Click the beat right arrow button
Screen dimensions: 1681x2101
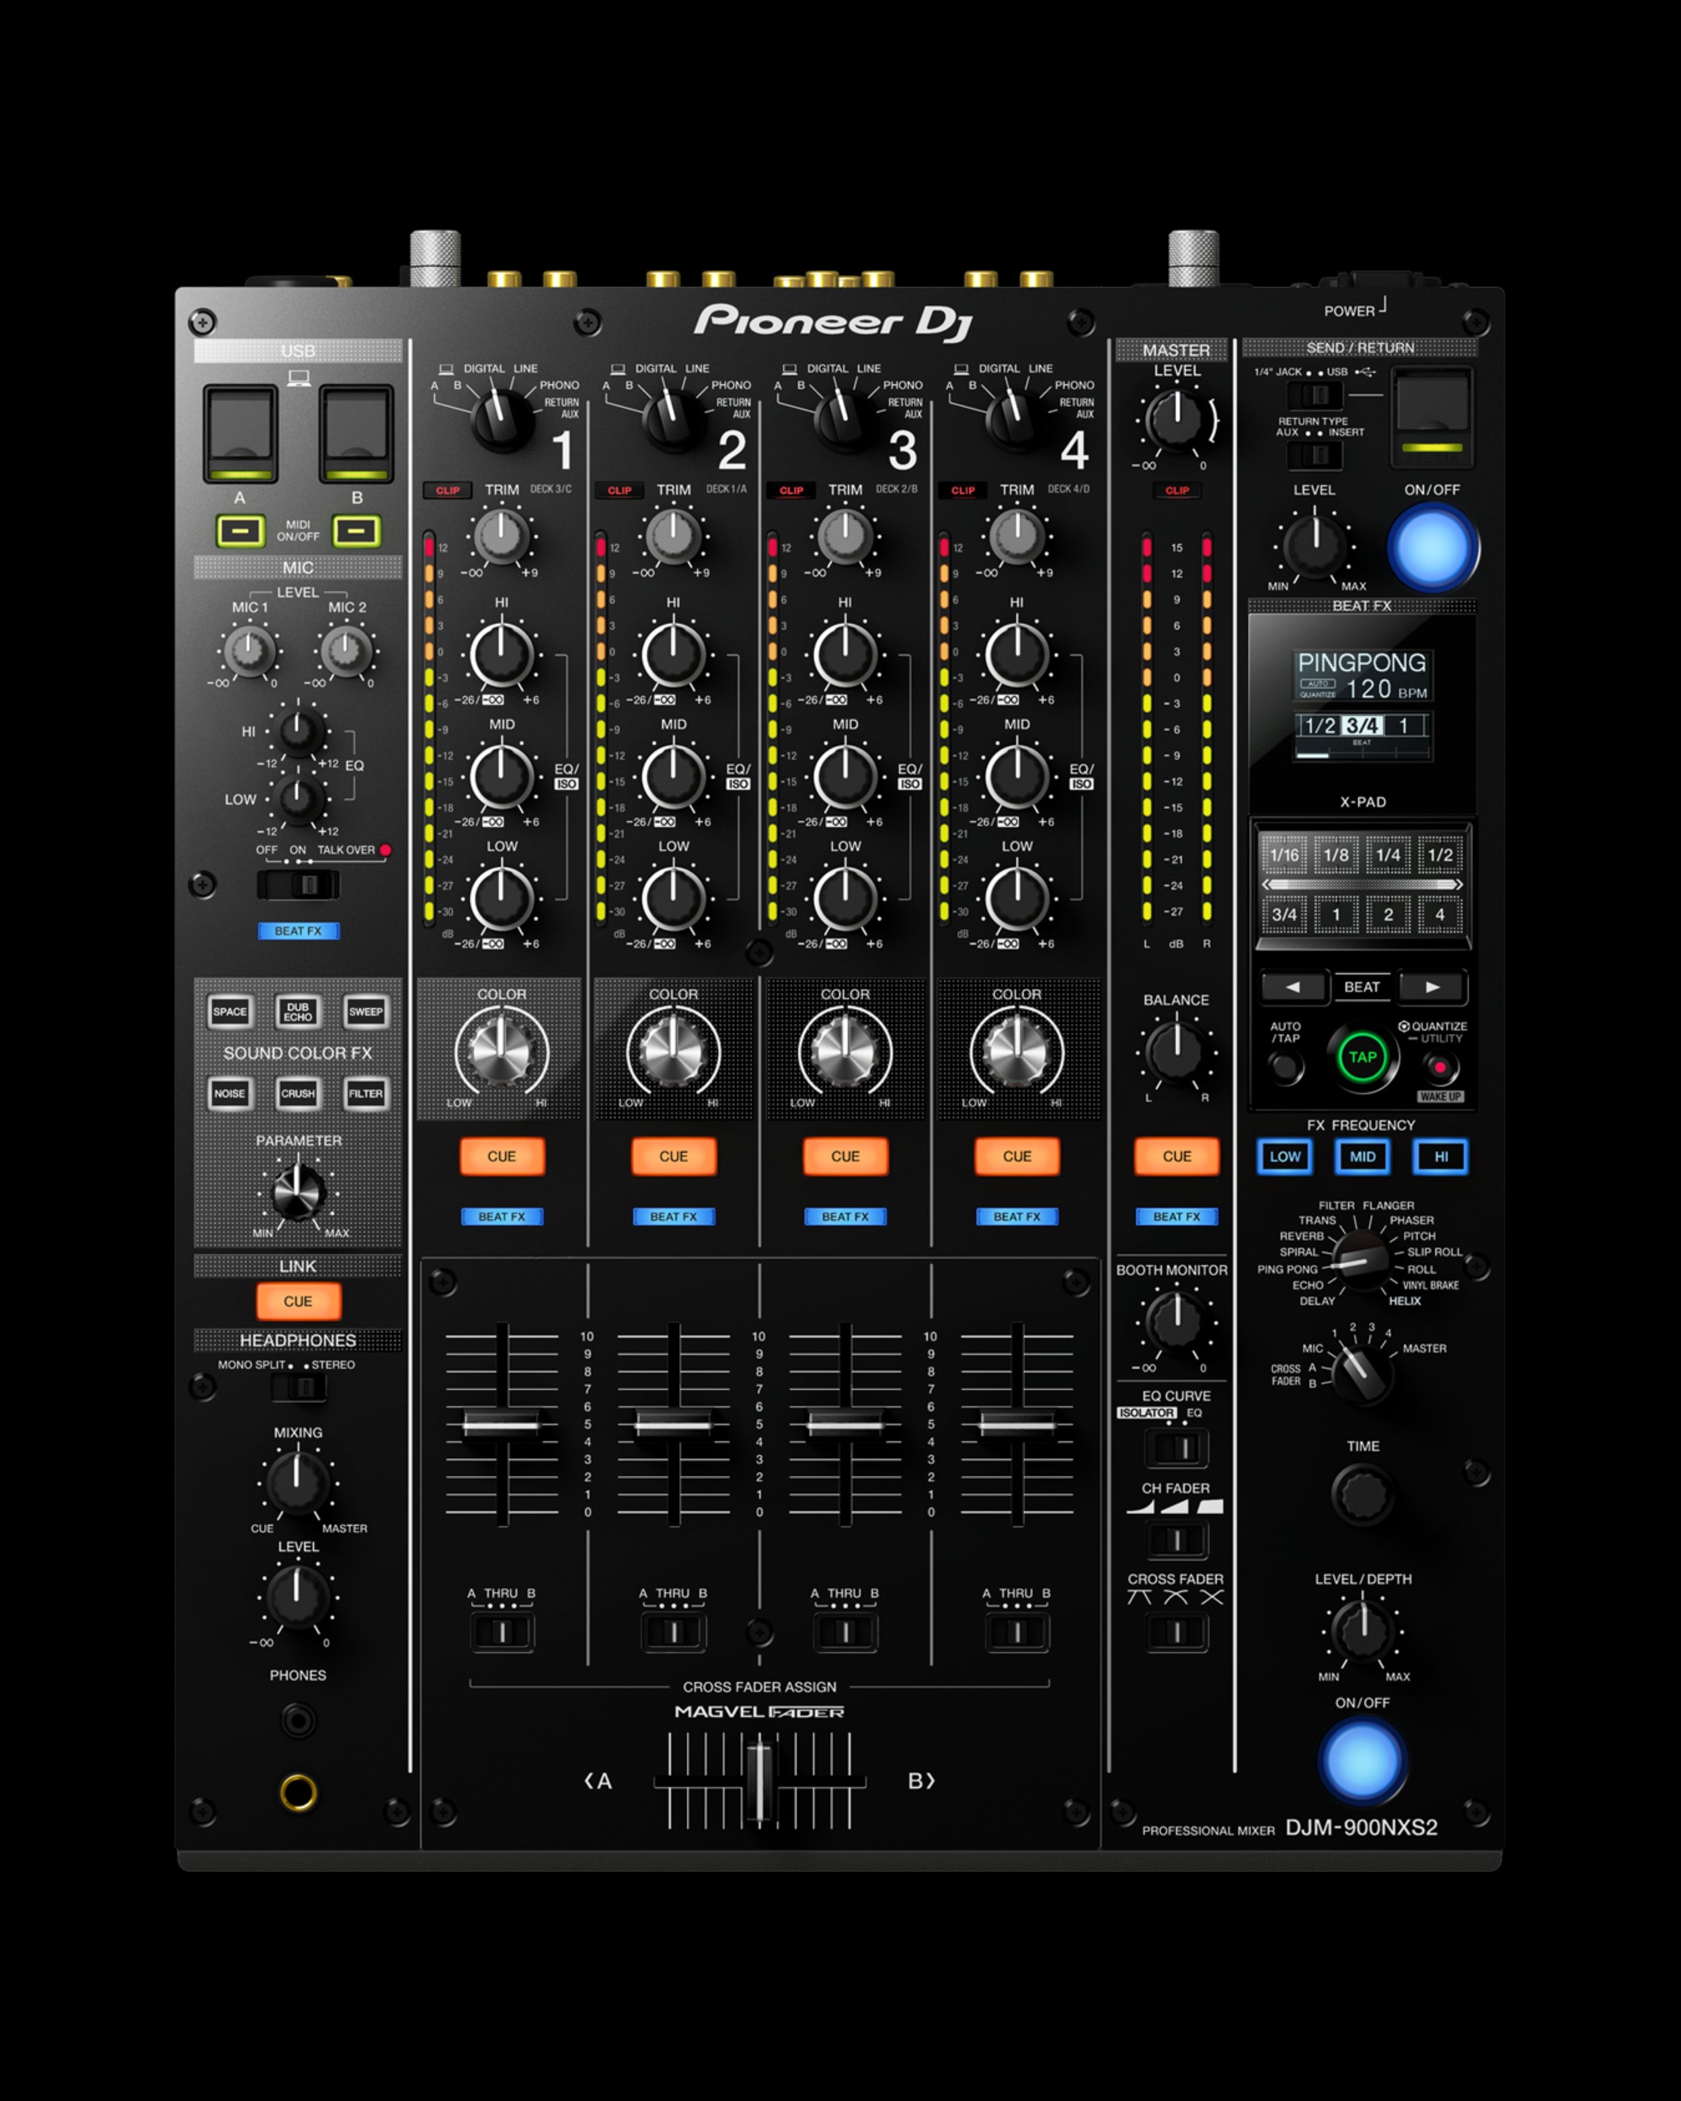[x=1432, y=987]
